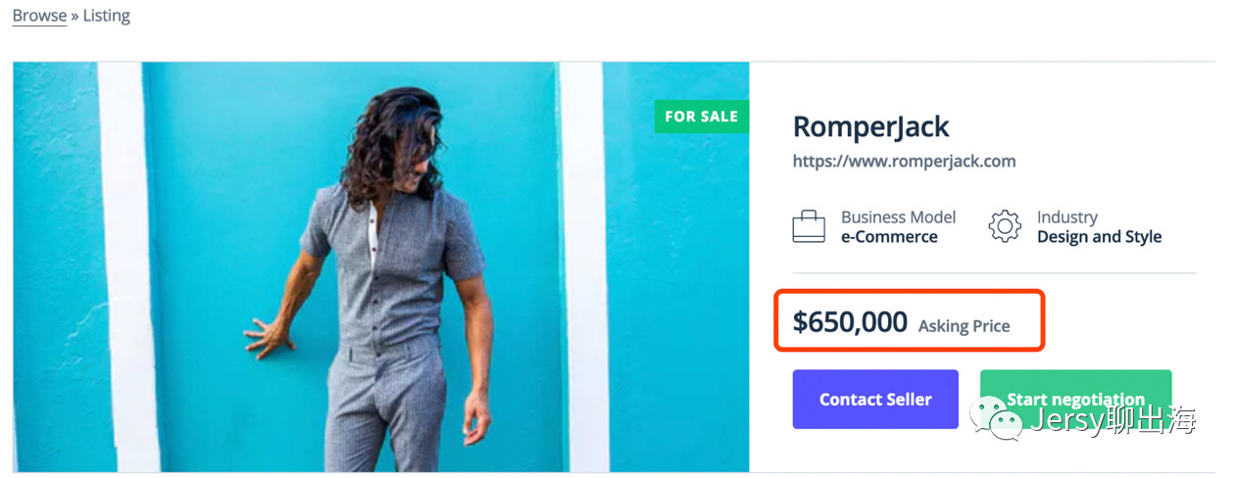
Task: Click the gear Industry icon
Action: 1004,226
